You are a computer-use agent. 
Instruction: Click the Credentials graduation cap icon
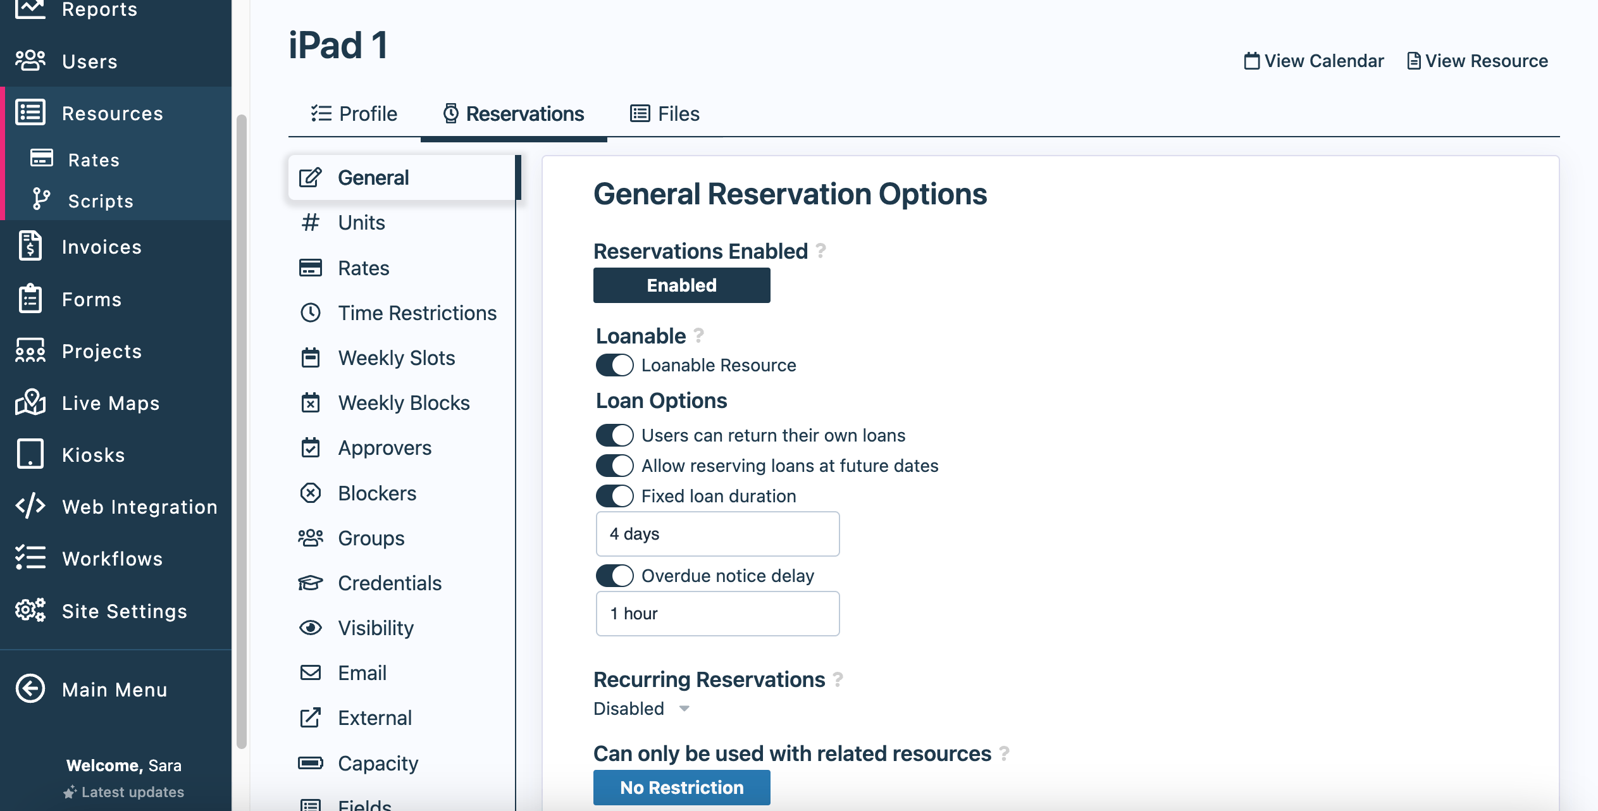[310, 583]
